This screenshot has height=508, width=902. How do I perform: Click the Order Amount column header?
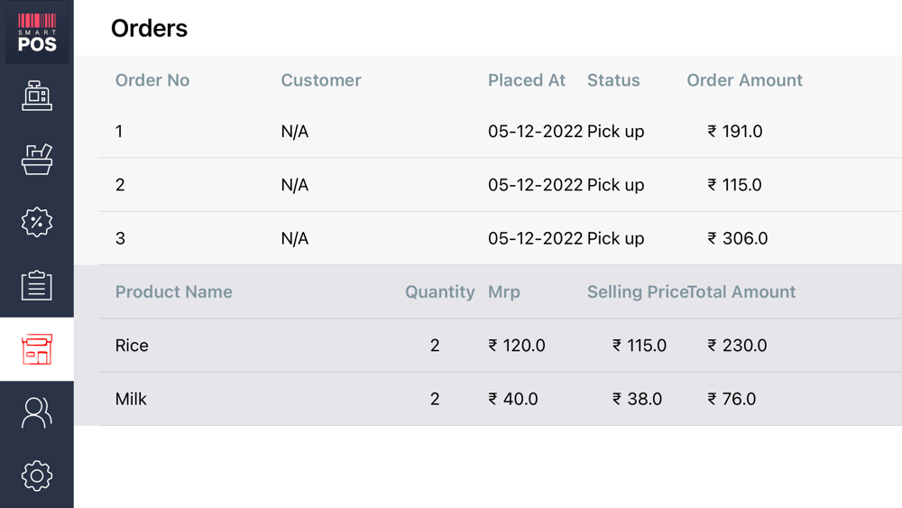(x=744, y=80)
